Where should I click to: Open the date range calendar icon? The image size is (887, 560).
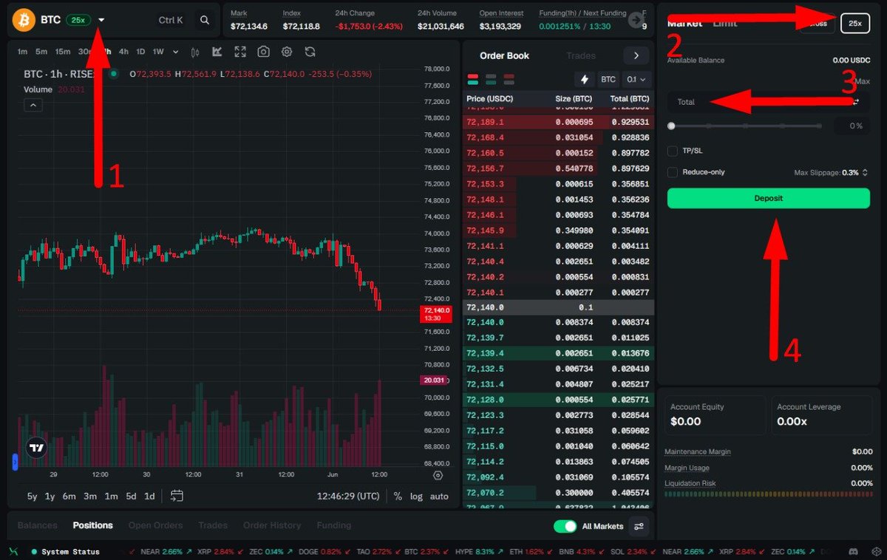tap(177, 496)
